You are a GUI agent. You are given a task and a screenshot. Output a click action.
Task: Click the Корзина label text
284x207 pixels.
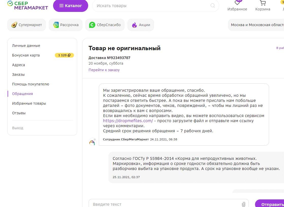click(263, 9)
